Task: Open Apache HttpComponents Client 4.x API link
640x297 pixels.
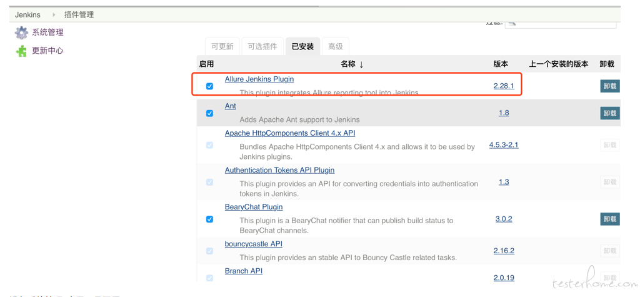Action: tap(290, 133)
